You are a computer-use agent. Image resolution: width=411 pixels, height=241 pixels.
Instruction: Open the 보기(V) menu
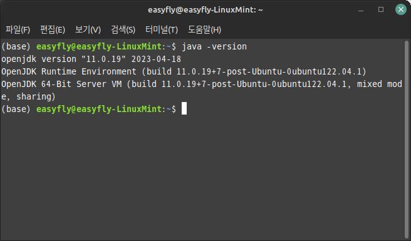pos(88,29)
